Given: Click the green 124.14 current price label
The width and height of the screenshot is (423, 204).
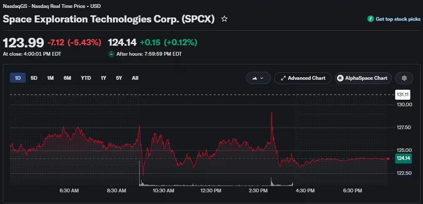Looking at the screenshot, I should (403, 158).
